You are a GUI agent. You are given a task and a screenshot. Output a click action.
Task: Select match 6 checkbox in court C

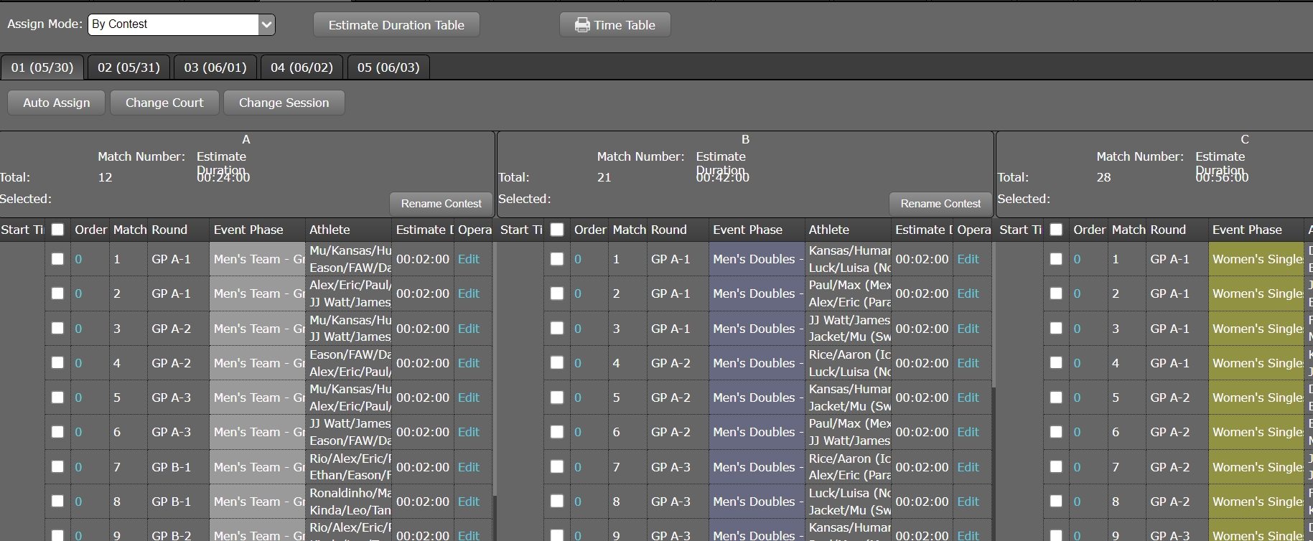(1056, 432)
